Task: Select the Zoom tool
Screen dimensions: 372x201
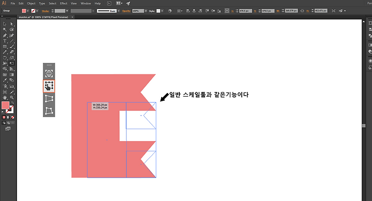Action: click(11, 98)
